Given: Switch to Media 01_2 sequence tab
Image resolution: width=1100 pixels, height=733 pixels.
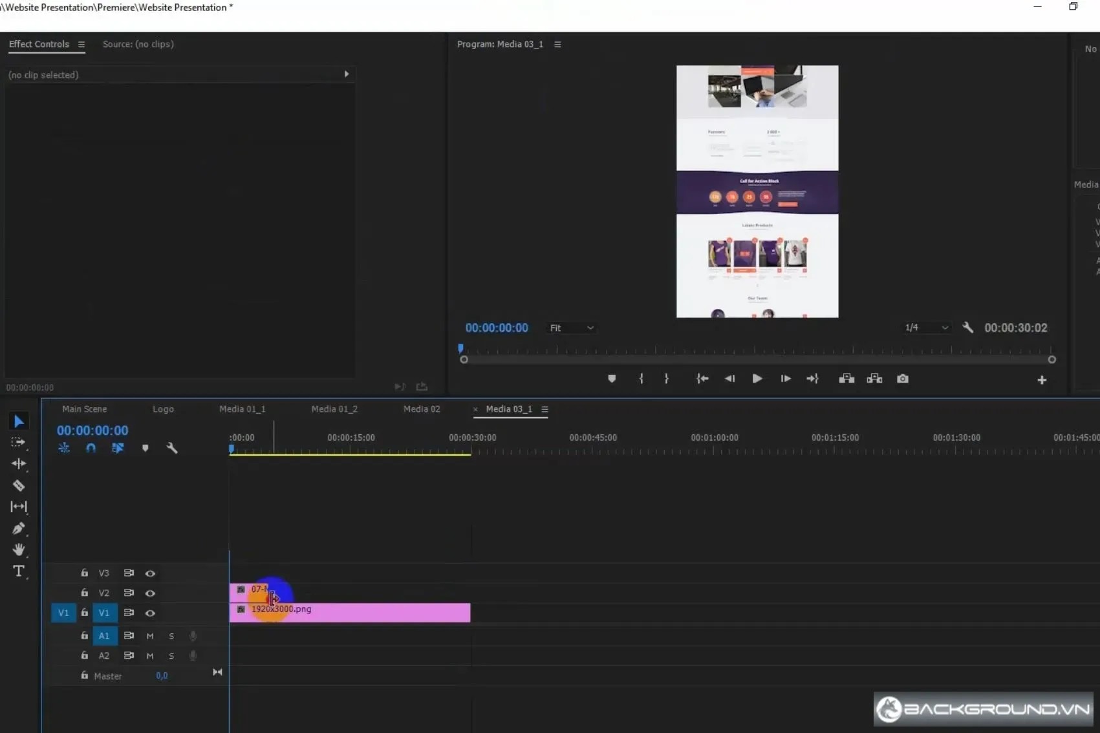Looking at the screenshot, I should pos(334,409).
